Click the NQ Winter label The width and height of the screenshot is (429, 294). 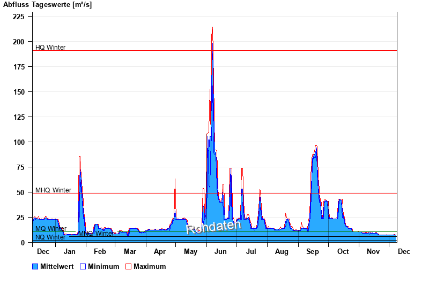coord(50,237)
